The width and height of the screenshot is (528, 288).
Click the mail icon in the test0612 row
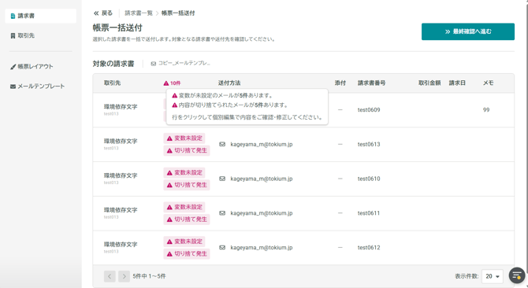pos(222,247)
